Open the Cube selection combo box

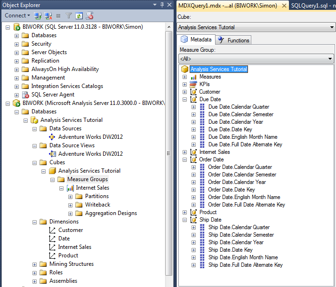point(256,27)
